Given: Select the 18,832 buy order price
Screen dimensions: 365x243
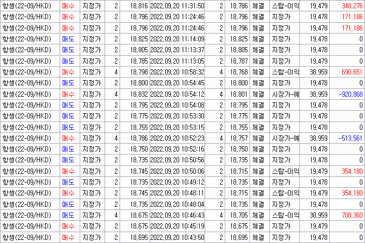Looking at the screenshot, I should pos(138,94).
